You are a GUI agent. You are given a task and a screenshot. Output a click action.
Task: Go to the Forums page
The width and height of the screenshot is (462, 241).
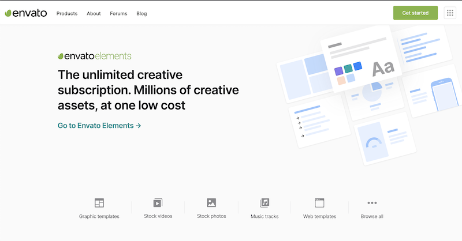click(x=118, y=13)
